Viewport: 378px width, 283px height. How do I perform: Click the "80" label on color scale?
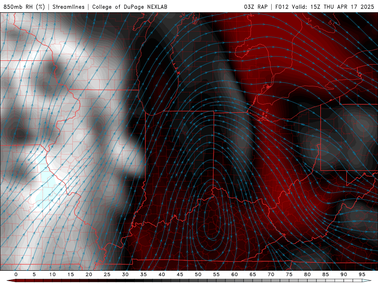point(308,275)
